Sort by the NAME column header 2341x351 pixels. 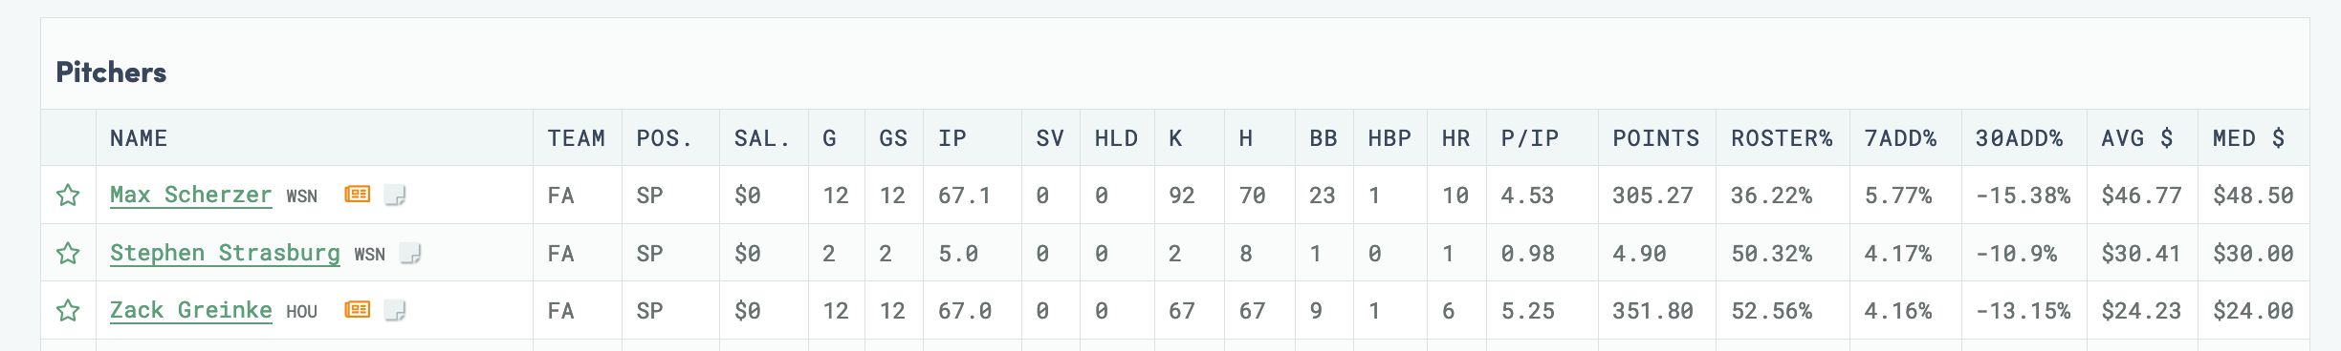click(x=139, y=138)
